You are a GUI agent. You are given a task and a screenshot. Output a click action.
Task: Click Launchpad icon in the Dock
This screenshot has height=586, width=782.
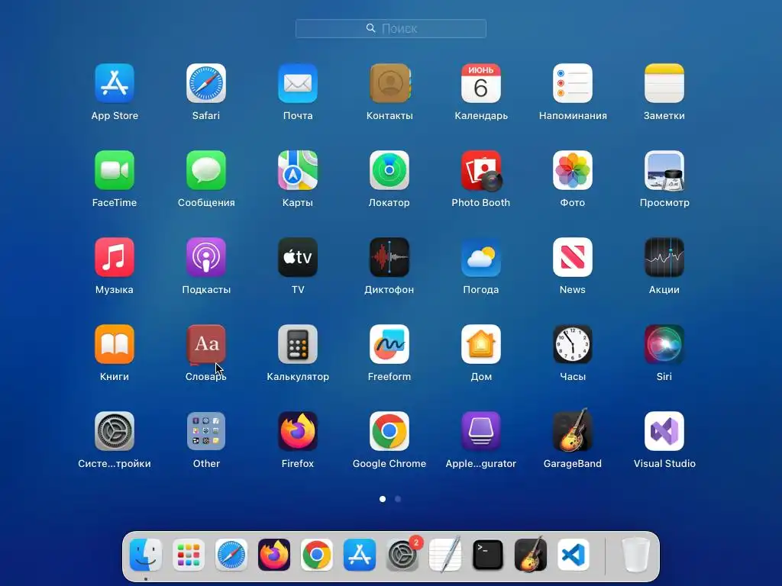point(189,555)
